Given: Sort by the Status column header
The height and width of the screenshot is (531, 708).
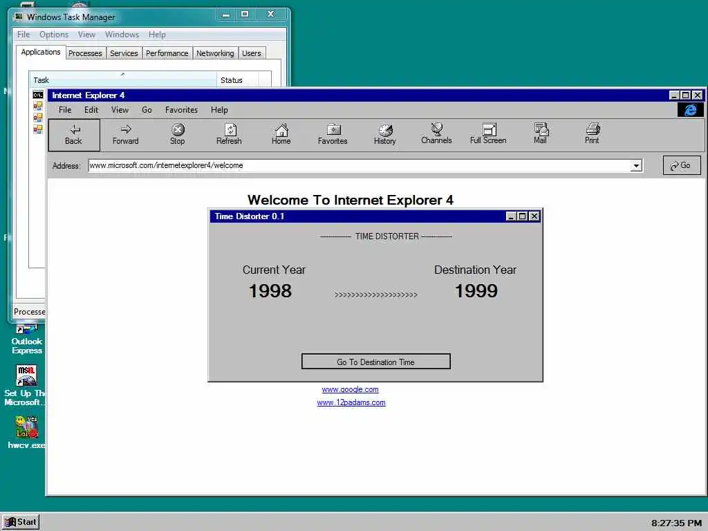Looking at the screenshot, I should [238, 80].
